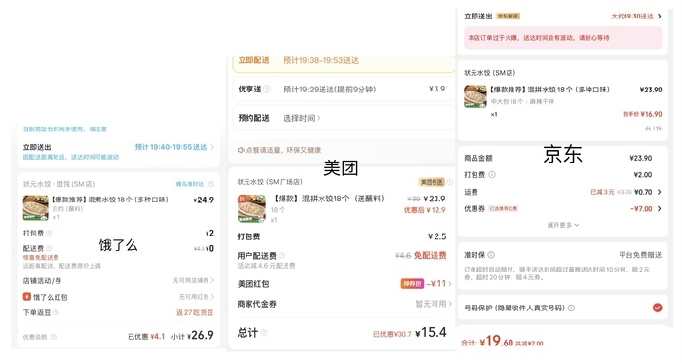Image resolution: width=682 pixels, height=363 pixels.
Task: Open the 店铺活动/券 row on 饿了么
Action: click(118, 281)
